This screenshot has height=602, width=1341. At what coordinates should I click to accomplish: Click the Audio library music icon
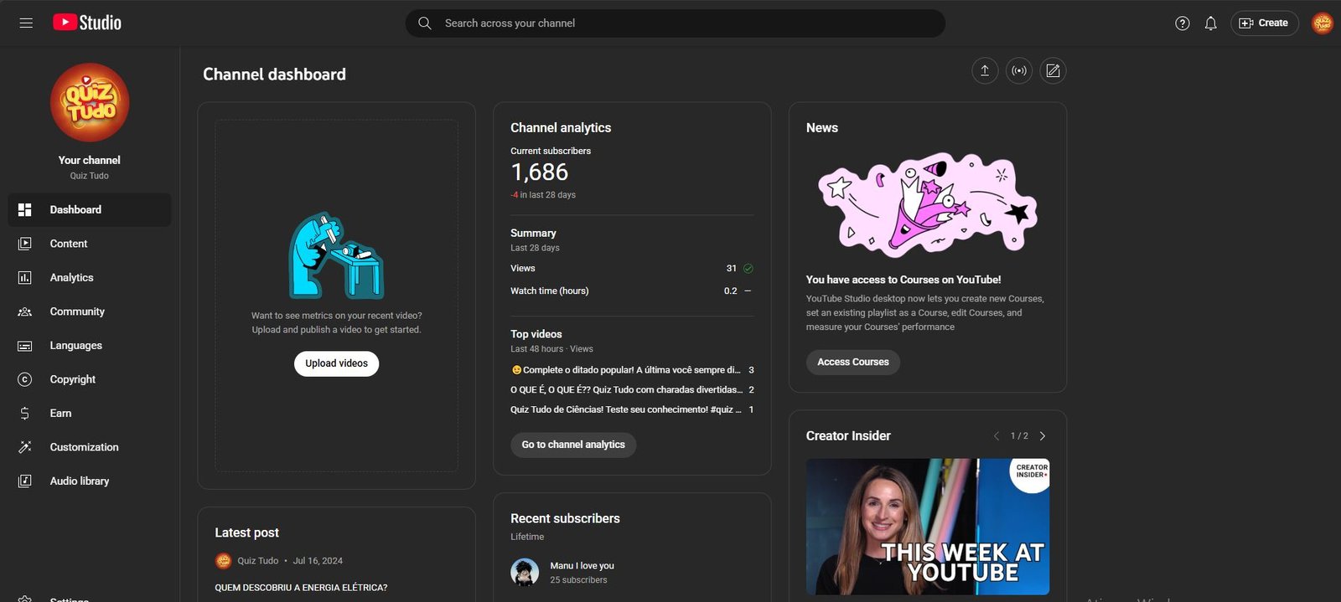(x=25, y=481)
